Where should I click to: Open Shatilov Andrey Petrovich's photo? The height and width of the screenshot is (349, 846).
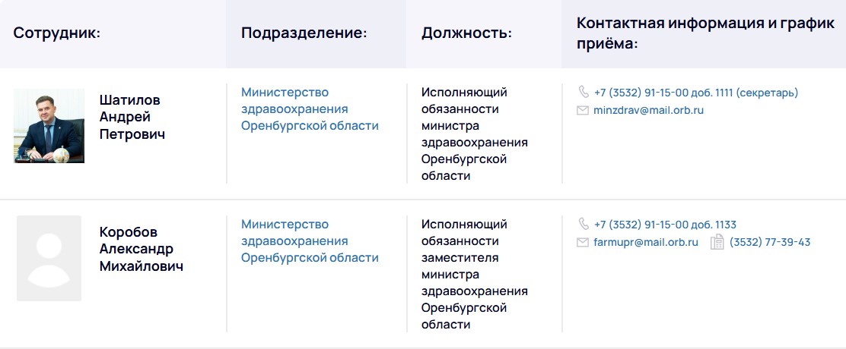click(49, 126)
